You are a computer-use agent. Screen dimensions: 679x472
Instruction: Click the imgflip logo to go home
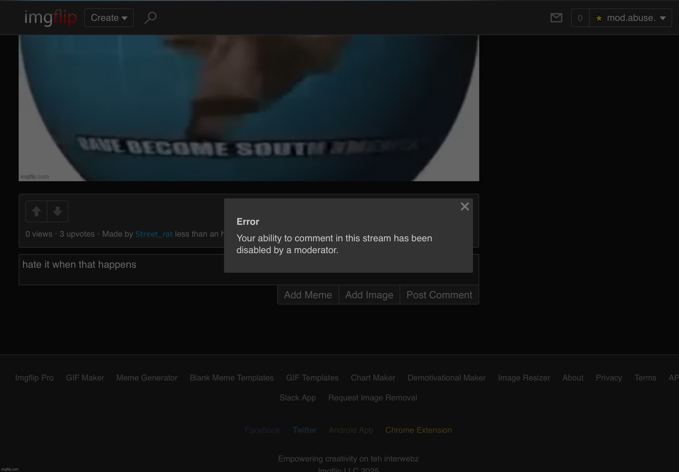tap(50, 17)
